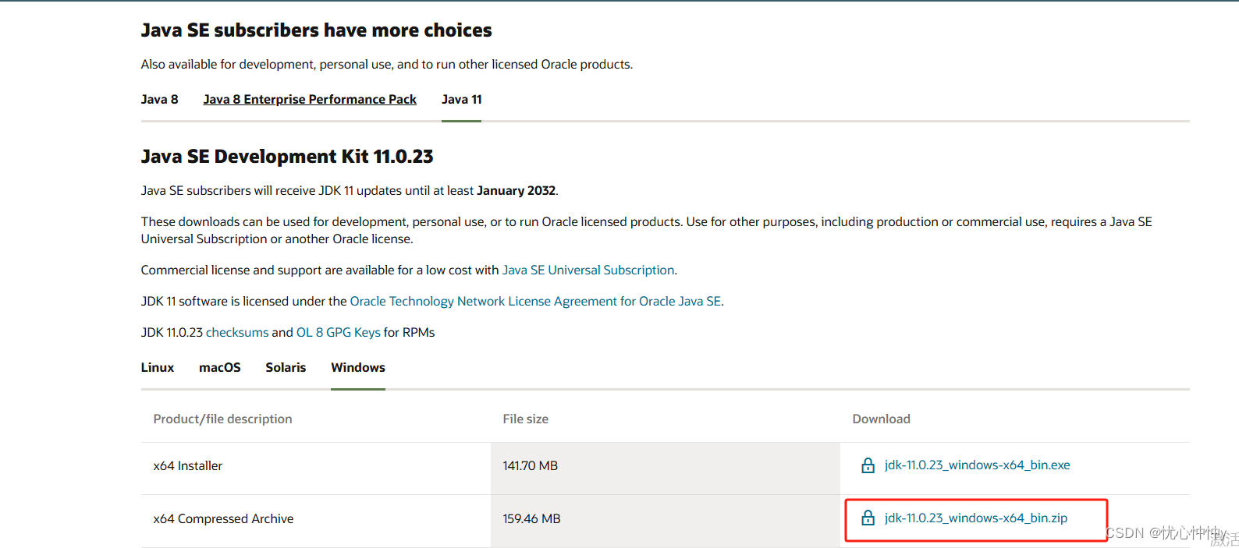Download jdk-11.0.23_windows-x64_bin.zip
This screenshot has width=1239, height=548.
975,518
